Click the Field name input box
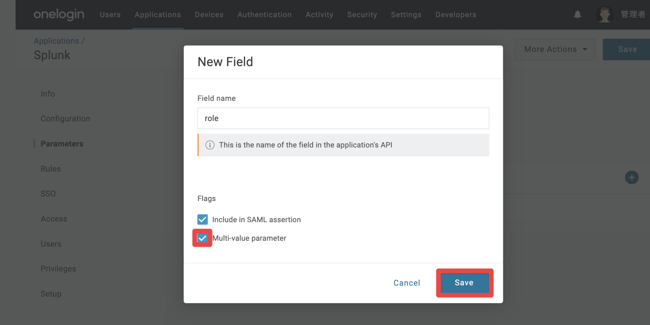 click(x=343, y=118)
